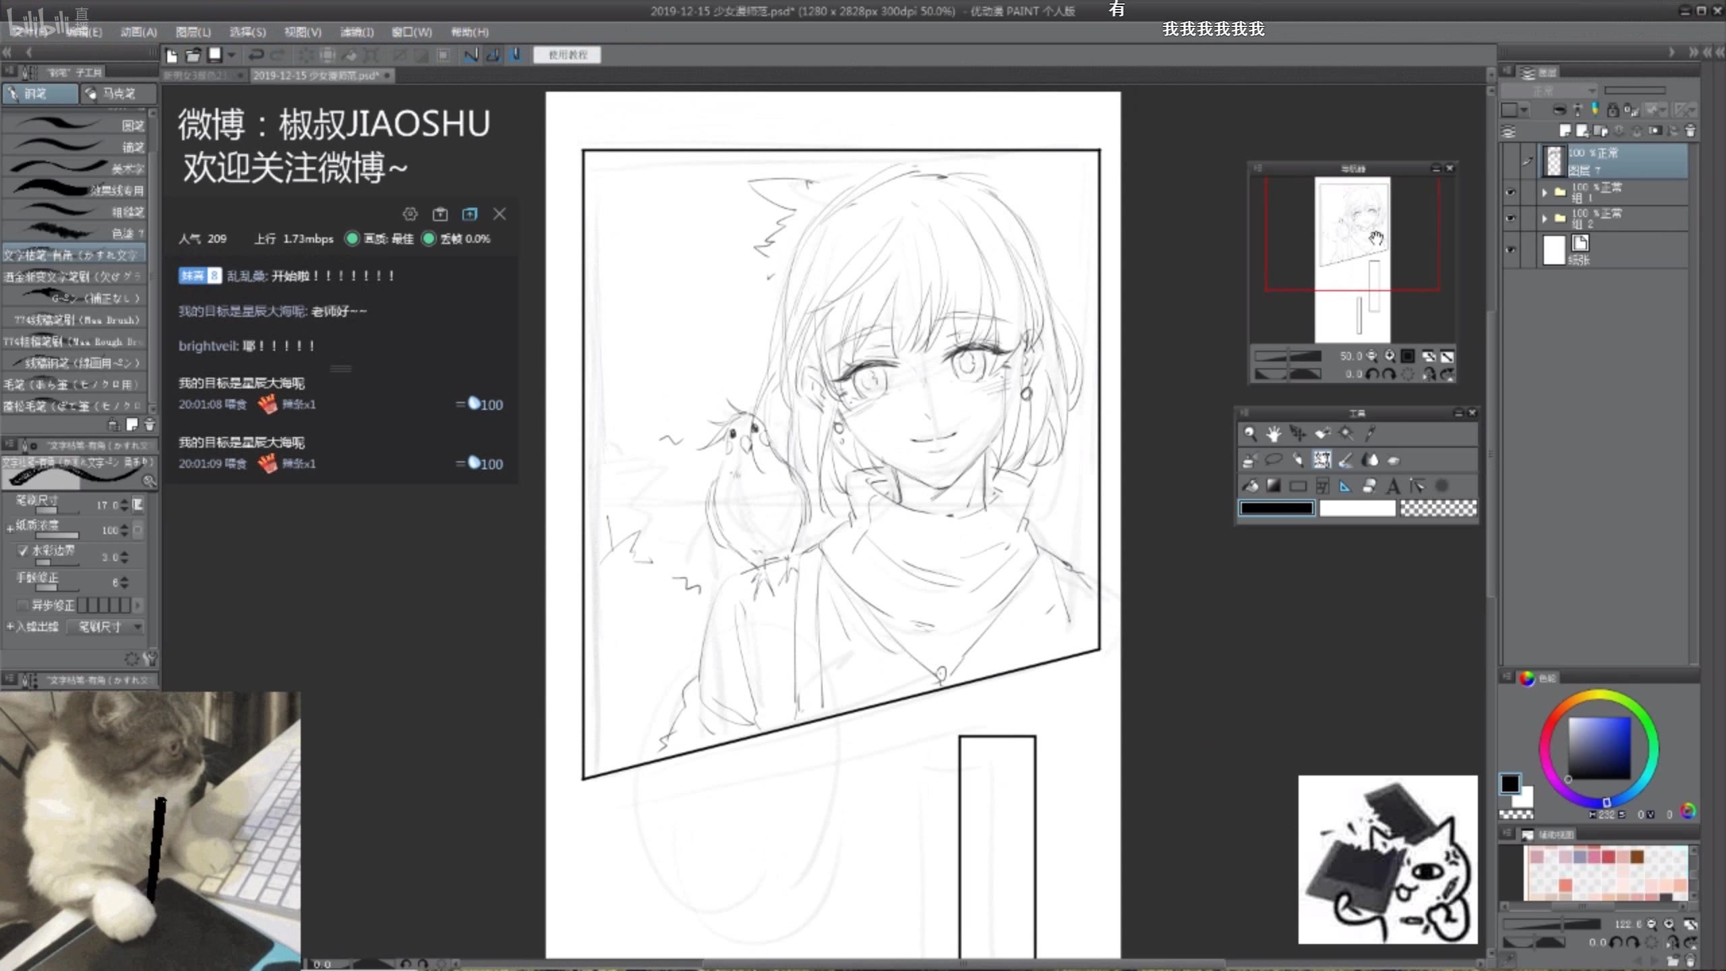Viewport: 1726px width, 971px height.
Task: Select the Decoration brush tool
Action: click(x=1322, y=461)
